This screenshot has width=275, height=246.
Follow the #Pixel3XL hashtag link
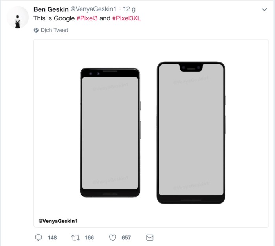tap(126, 18)
